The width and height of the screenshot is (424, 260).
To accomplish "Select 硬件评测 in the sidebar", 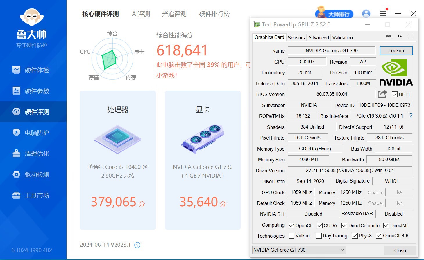I will [x=33, y=112].
